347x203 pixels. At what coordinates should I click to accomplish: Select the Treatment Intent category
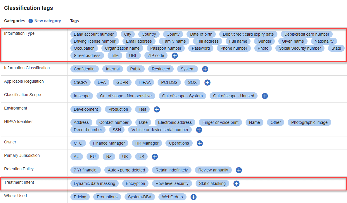pos(19,183)
